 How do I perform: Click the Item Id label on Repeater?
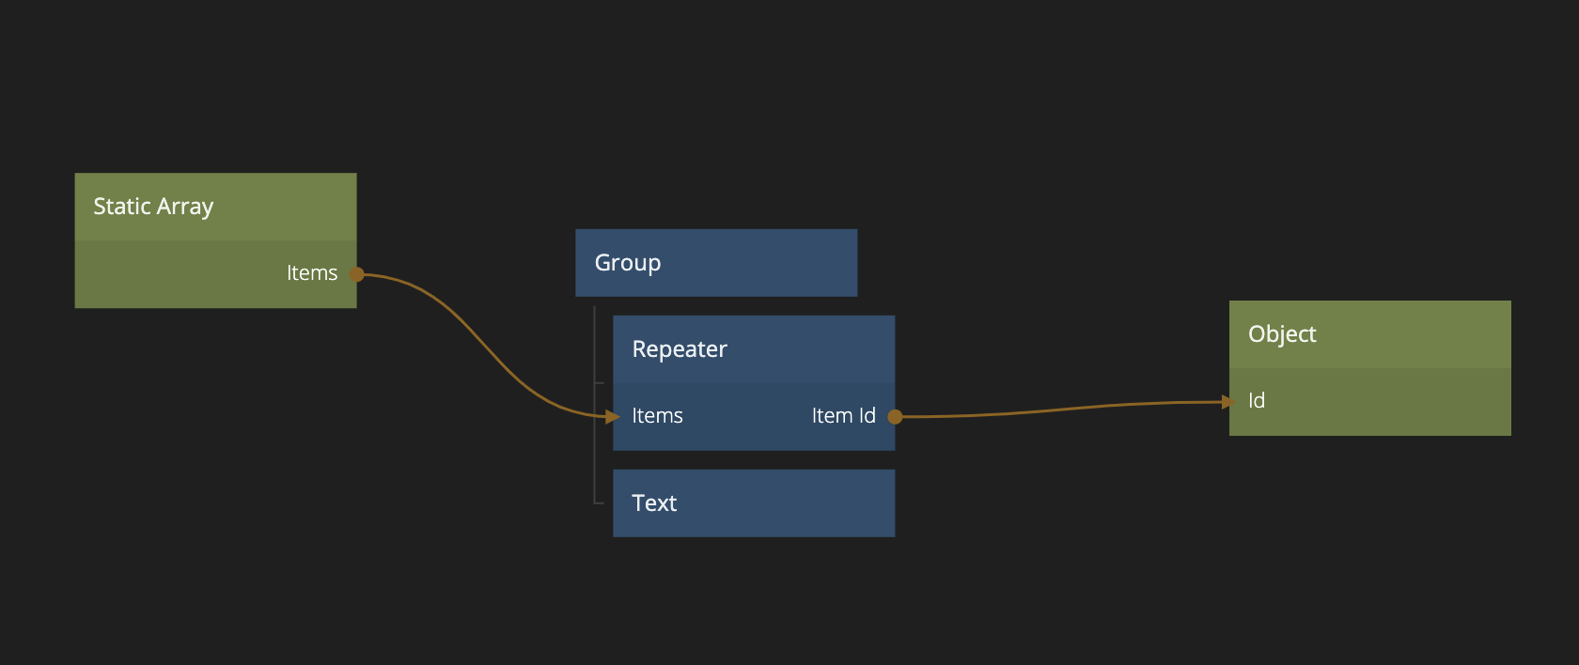pos(843,416)
